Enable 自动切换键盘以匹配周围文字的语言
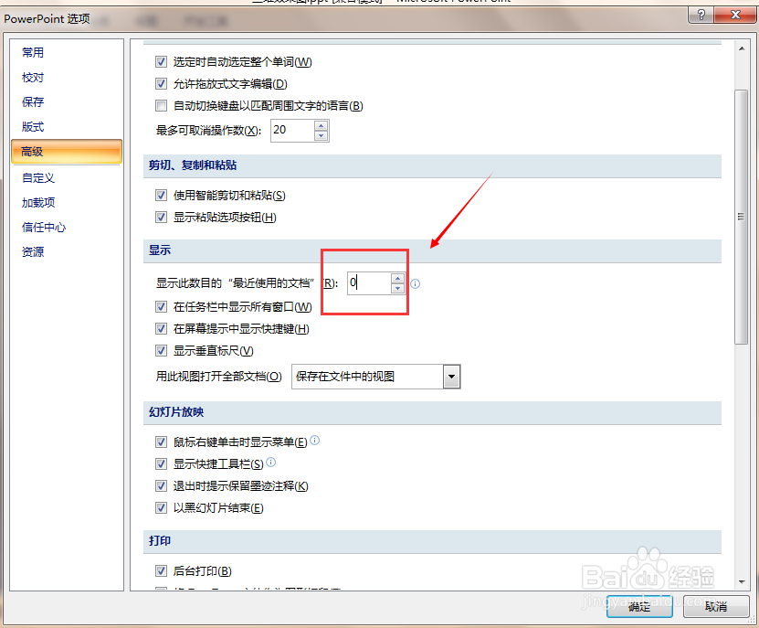Screen dimensions: 759x628 point(161,105)
